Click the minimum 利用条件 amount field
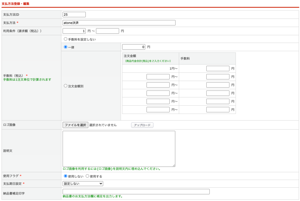 (x=74, y=31)
